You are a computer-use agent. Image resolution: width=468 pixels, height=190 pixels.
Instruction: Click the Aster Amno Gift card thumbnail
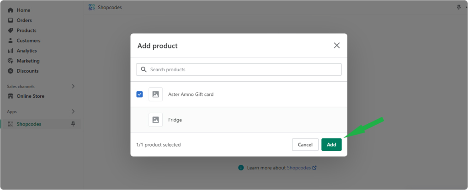point(155,94)
